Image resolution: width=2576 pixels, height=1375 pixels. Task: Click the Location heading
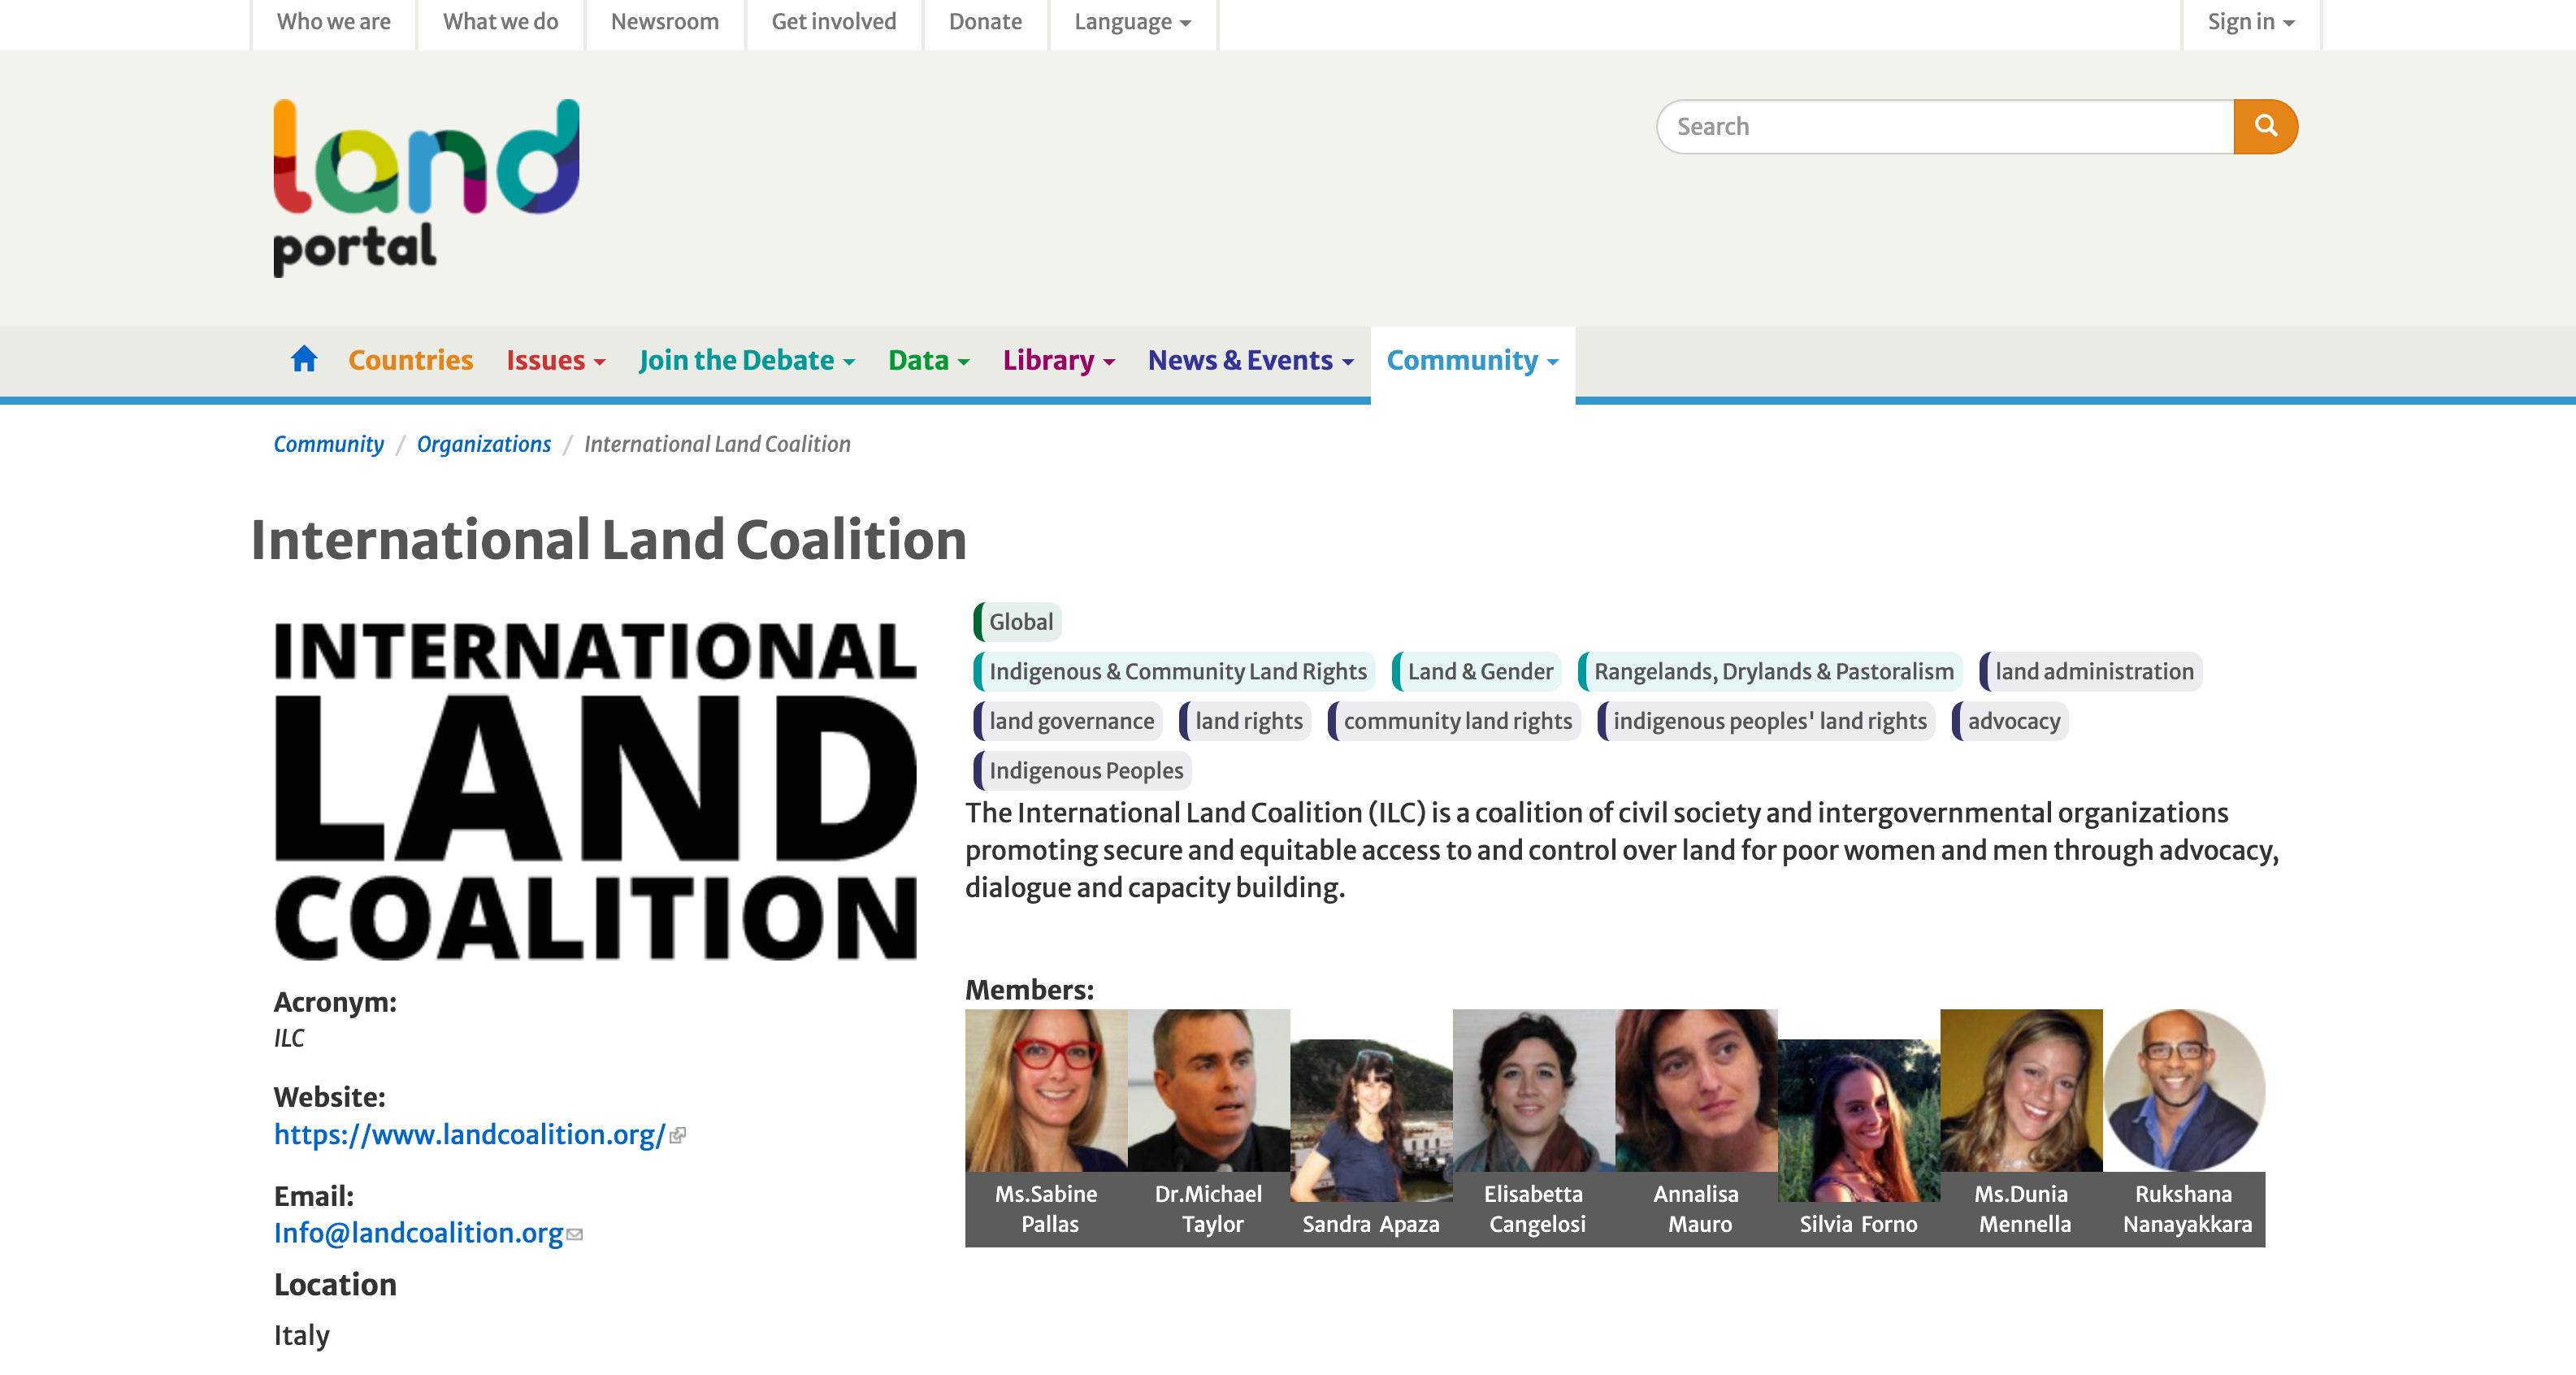(x=335, y=1285)
